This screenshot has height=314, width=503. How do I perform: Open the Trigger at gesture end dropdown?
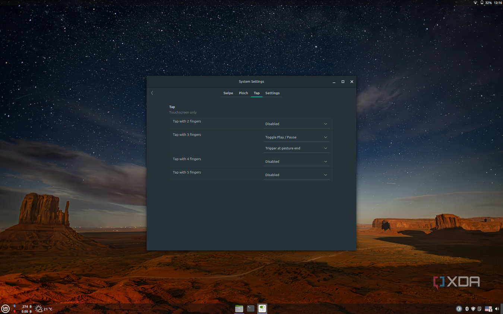(x=296, y=148)
